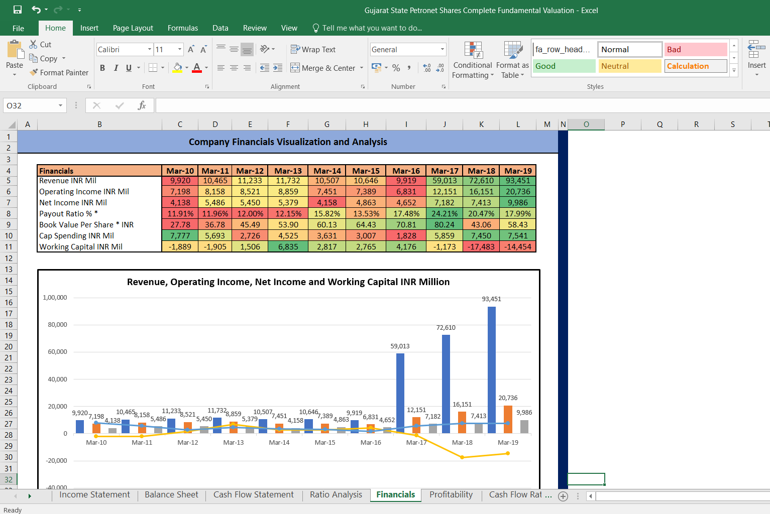Center text horizontally icon
The image size is (770, 514).
234,68
